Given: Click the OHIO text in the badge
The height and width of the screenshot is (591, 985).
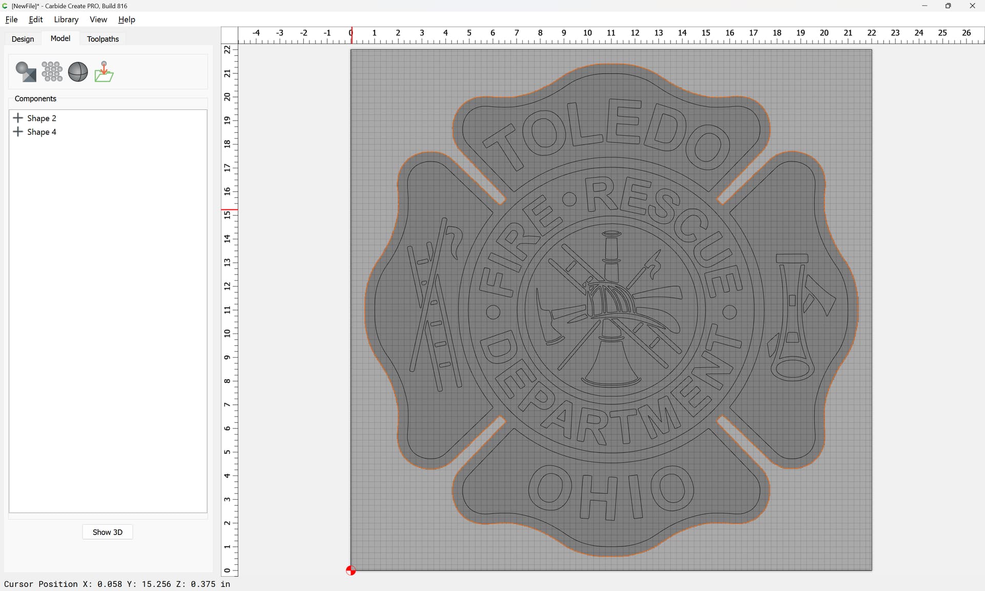Looking at the screenshot, I should tap(610, 494).
